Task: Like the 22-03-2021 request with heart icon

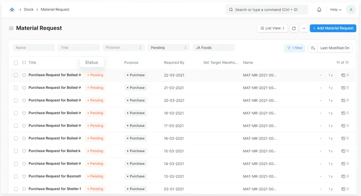Action: tap(24, 75)
